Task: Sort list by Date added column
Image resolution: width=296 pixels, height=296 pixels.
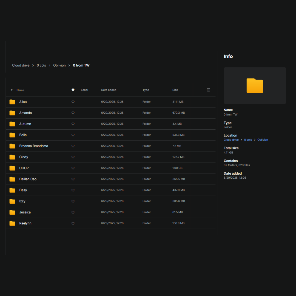Action: 109,90
